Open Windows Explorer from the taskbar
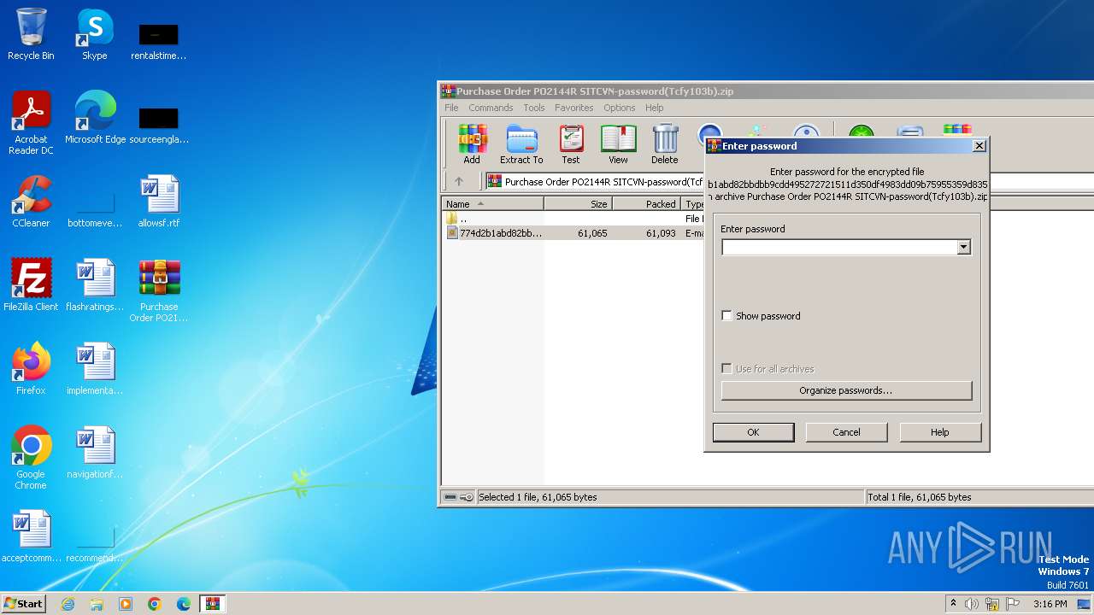 pyautogui.click(x=97, y=604)
